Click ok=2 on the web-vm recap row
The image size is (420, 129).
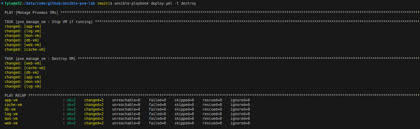(71, 123)
